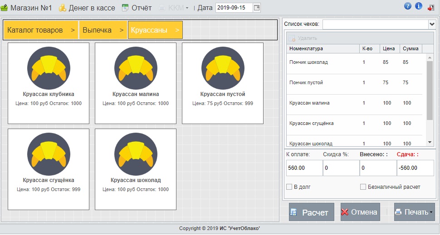Click the green basket icon of Магазин №1
The width and height of the screenshot is (440, 235).
[x=4, y=8]
